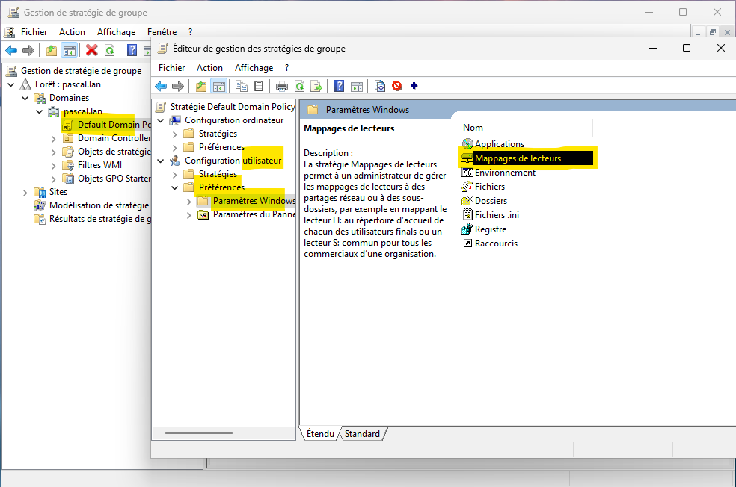736x487 pixels.
Task: Click the Paste clipboard icon in Éditeur toolbar
Action: point(259,86)
